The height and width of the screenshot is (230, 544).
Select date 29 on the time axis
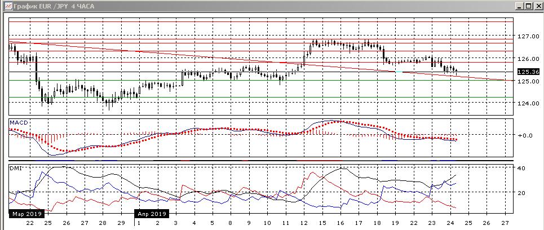coord(120,223)
